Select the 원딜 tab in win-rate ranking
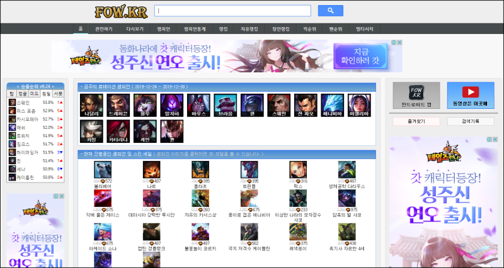This screenshot has width=504, height=268. 46,94
